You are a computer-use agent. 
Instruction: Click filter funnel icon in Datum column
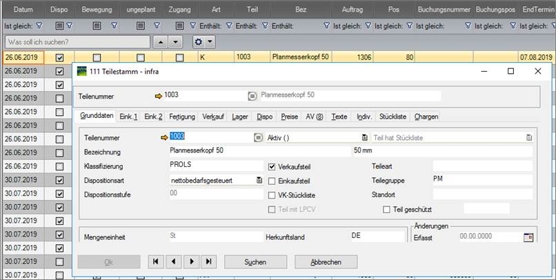tap(39, 26)
